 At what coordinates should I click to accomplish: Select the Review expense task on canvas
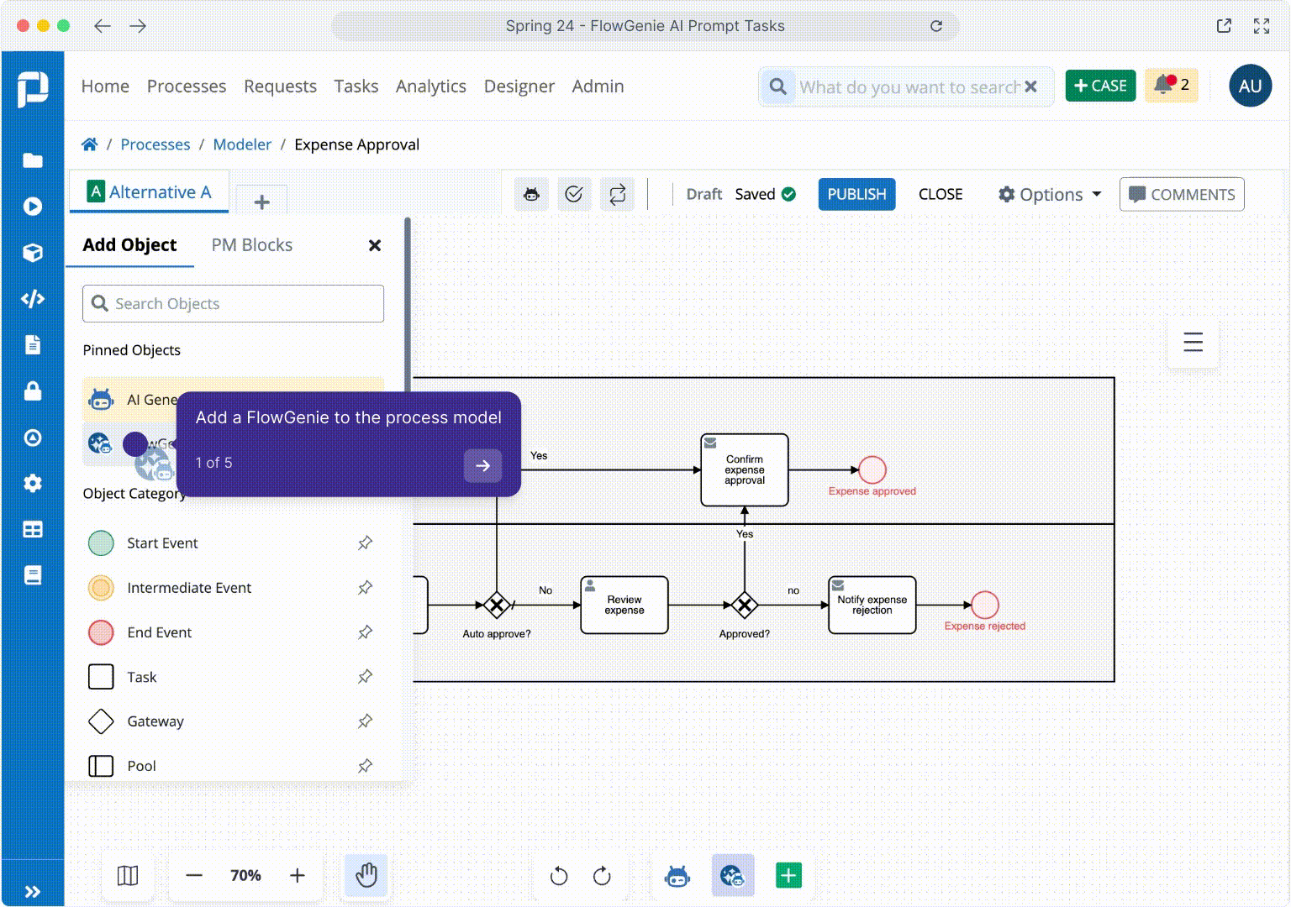624,605
